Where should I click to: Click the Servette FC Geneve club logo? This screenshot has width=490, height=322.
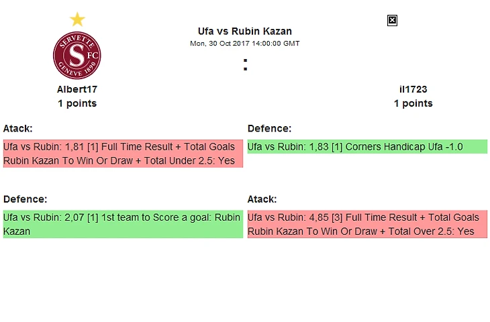point(77,56)
